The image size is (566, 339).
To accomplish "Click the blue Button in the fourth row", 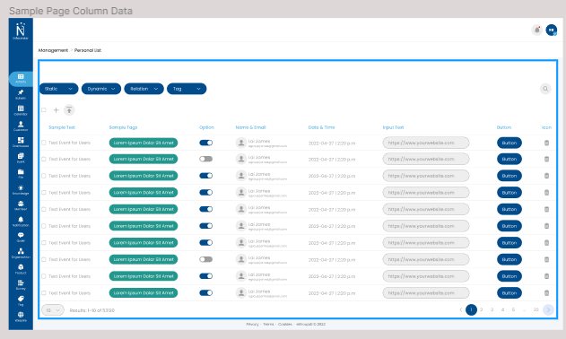I will coord(509,193).
